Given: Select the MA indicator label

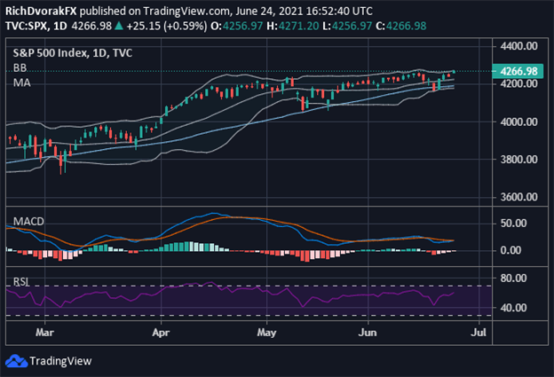Looking at the screenshot, I should pyautogui.click(x=22, y=83).
